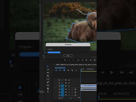The width and height of the screenshot is (136, 102).
Task: Select the Highland cow sequence tab
Action: tap(76, 65)
